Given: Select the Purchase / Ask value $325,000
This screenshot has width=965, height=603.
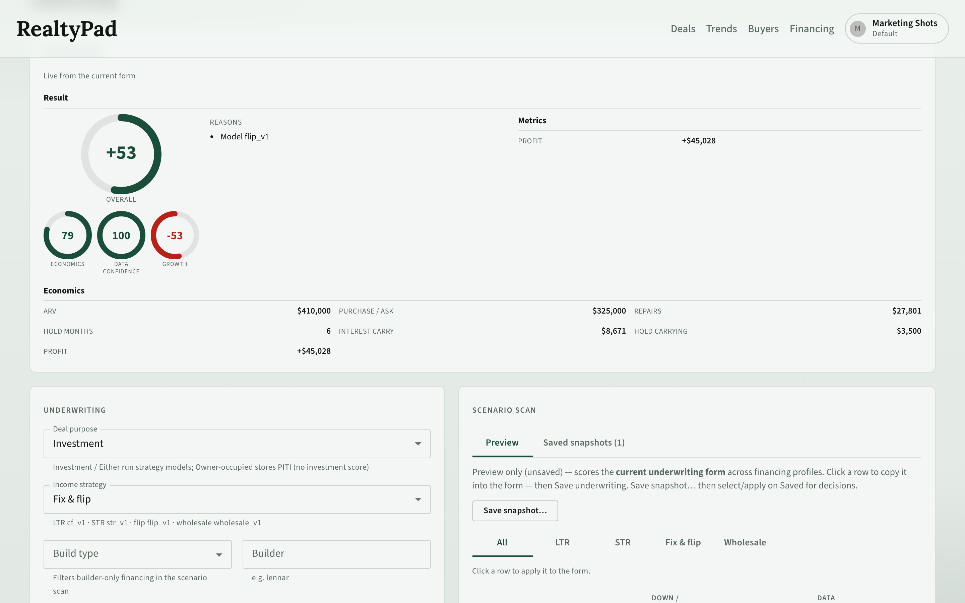Looking at the screenshot, I should click(609, 311).
